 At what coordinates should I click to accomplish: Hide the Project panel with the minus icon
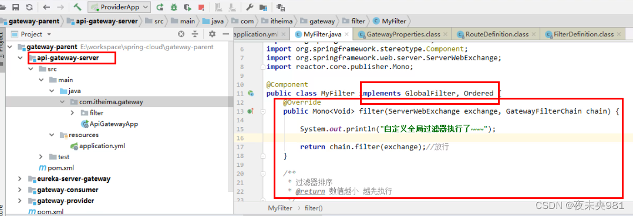[x=225, y=34]
